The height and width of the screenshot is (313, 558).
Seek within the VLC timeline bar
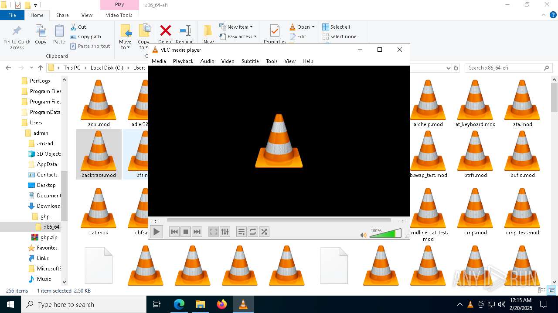(279, 220)
